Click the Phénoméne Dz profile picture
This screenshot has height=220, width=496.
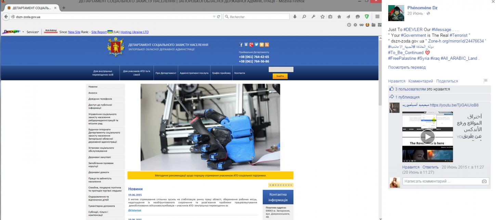(396, 13)
